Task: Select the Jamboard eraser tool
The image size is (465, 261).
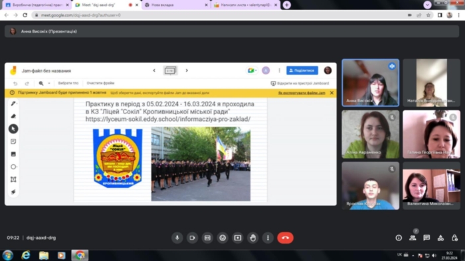Action: tap(13, 116)
